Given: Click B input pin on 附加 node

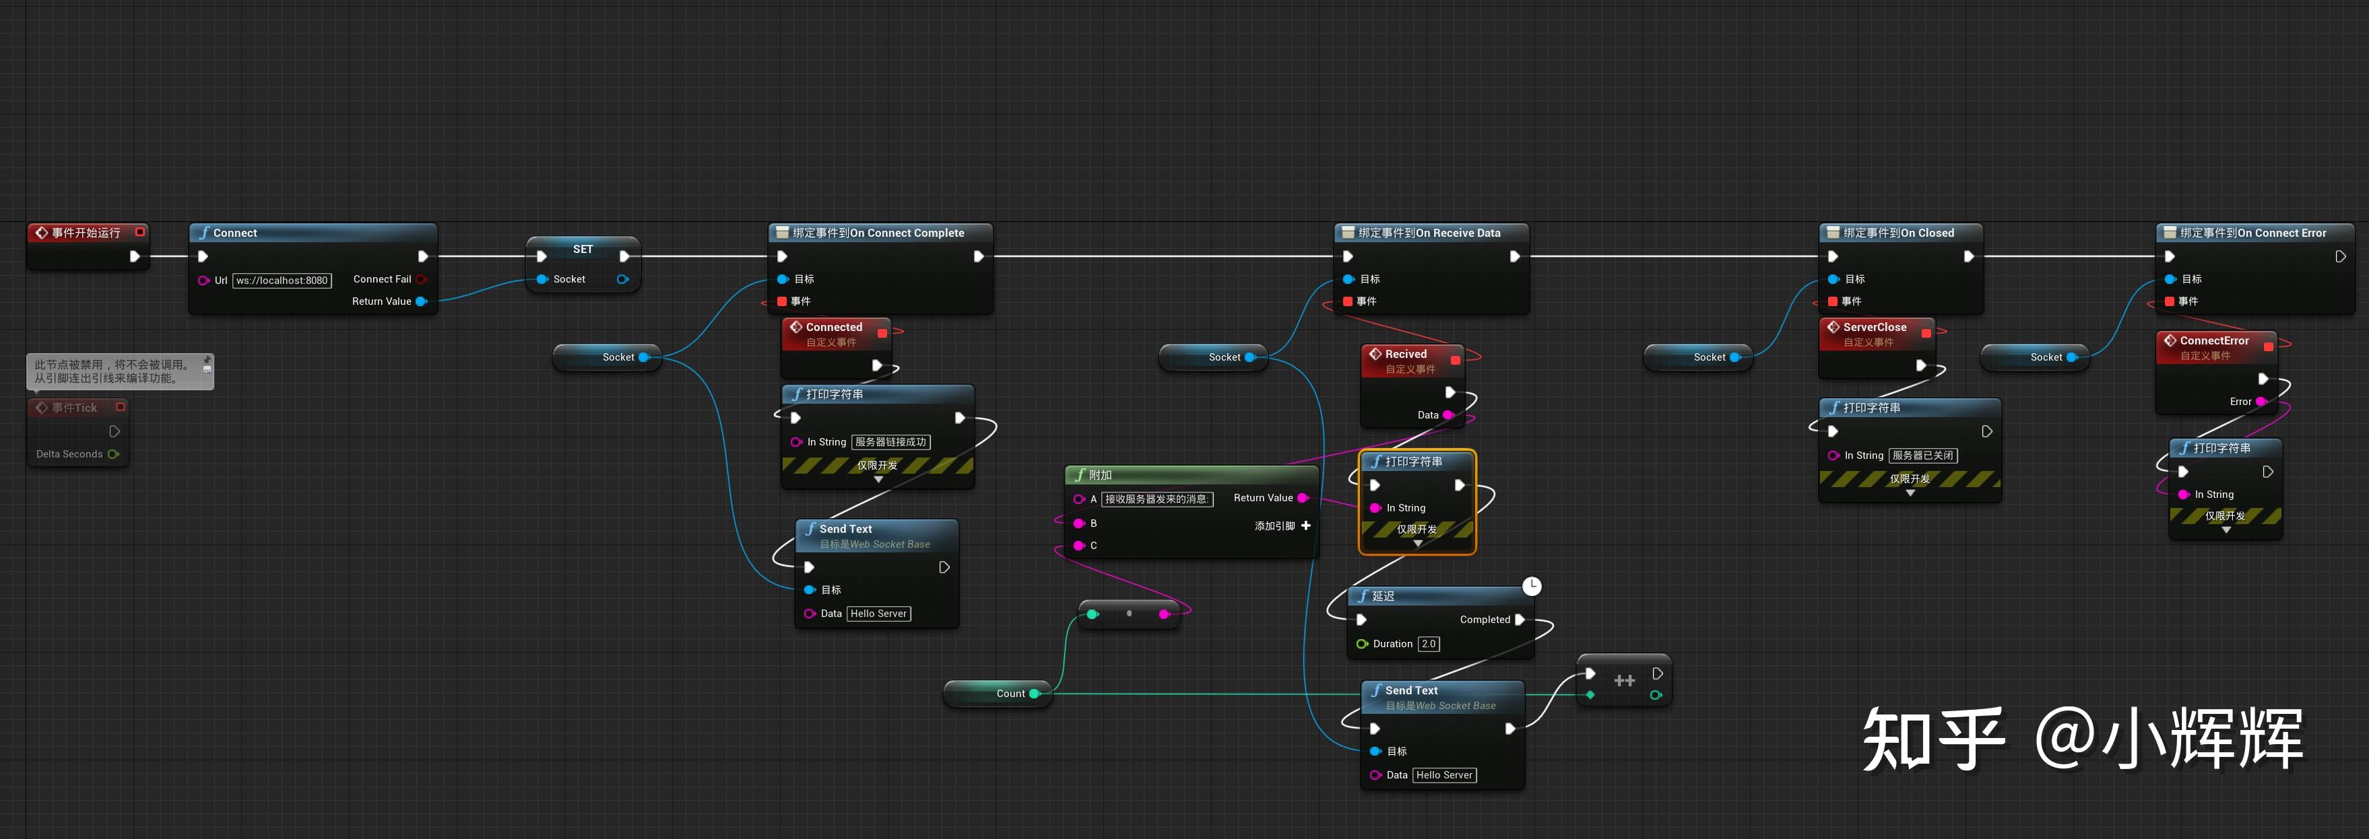Looking at the screenshot, I should coord(1078,524).
